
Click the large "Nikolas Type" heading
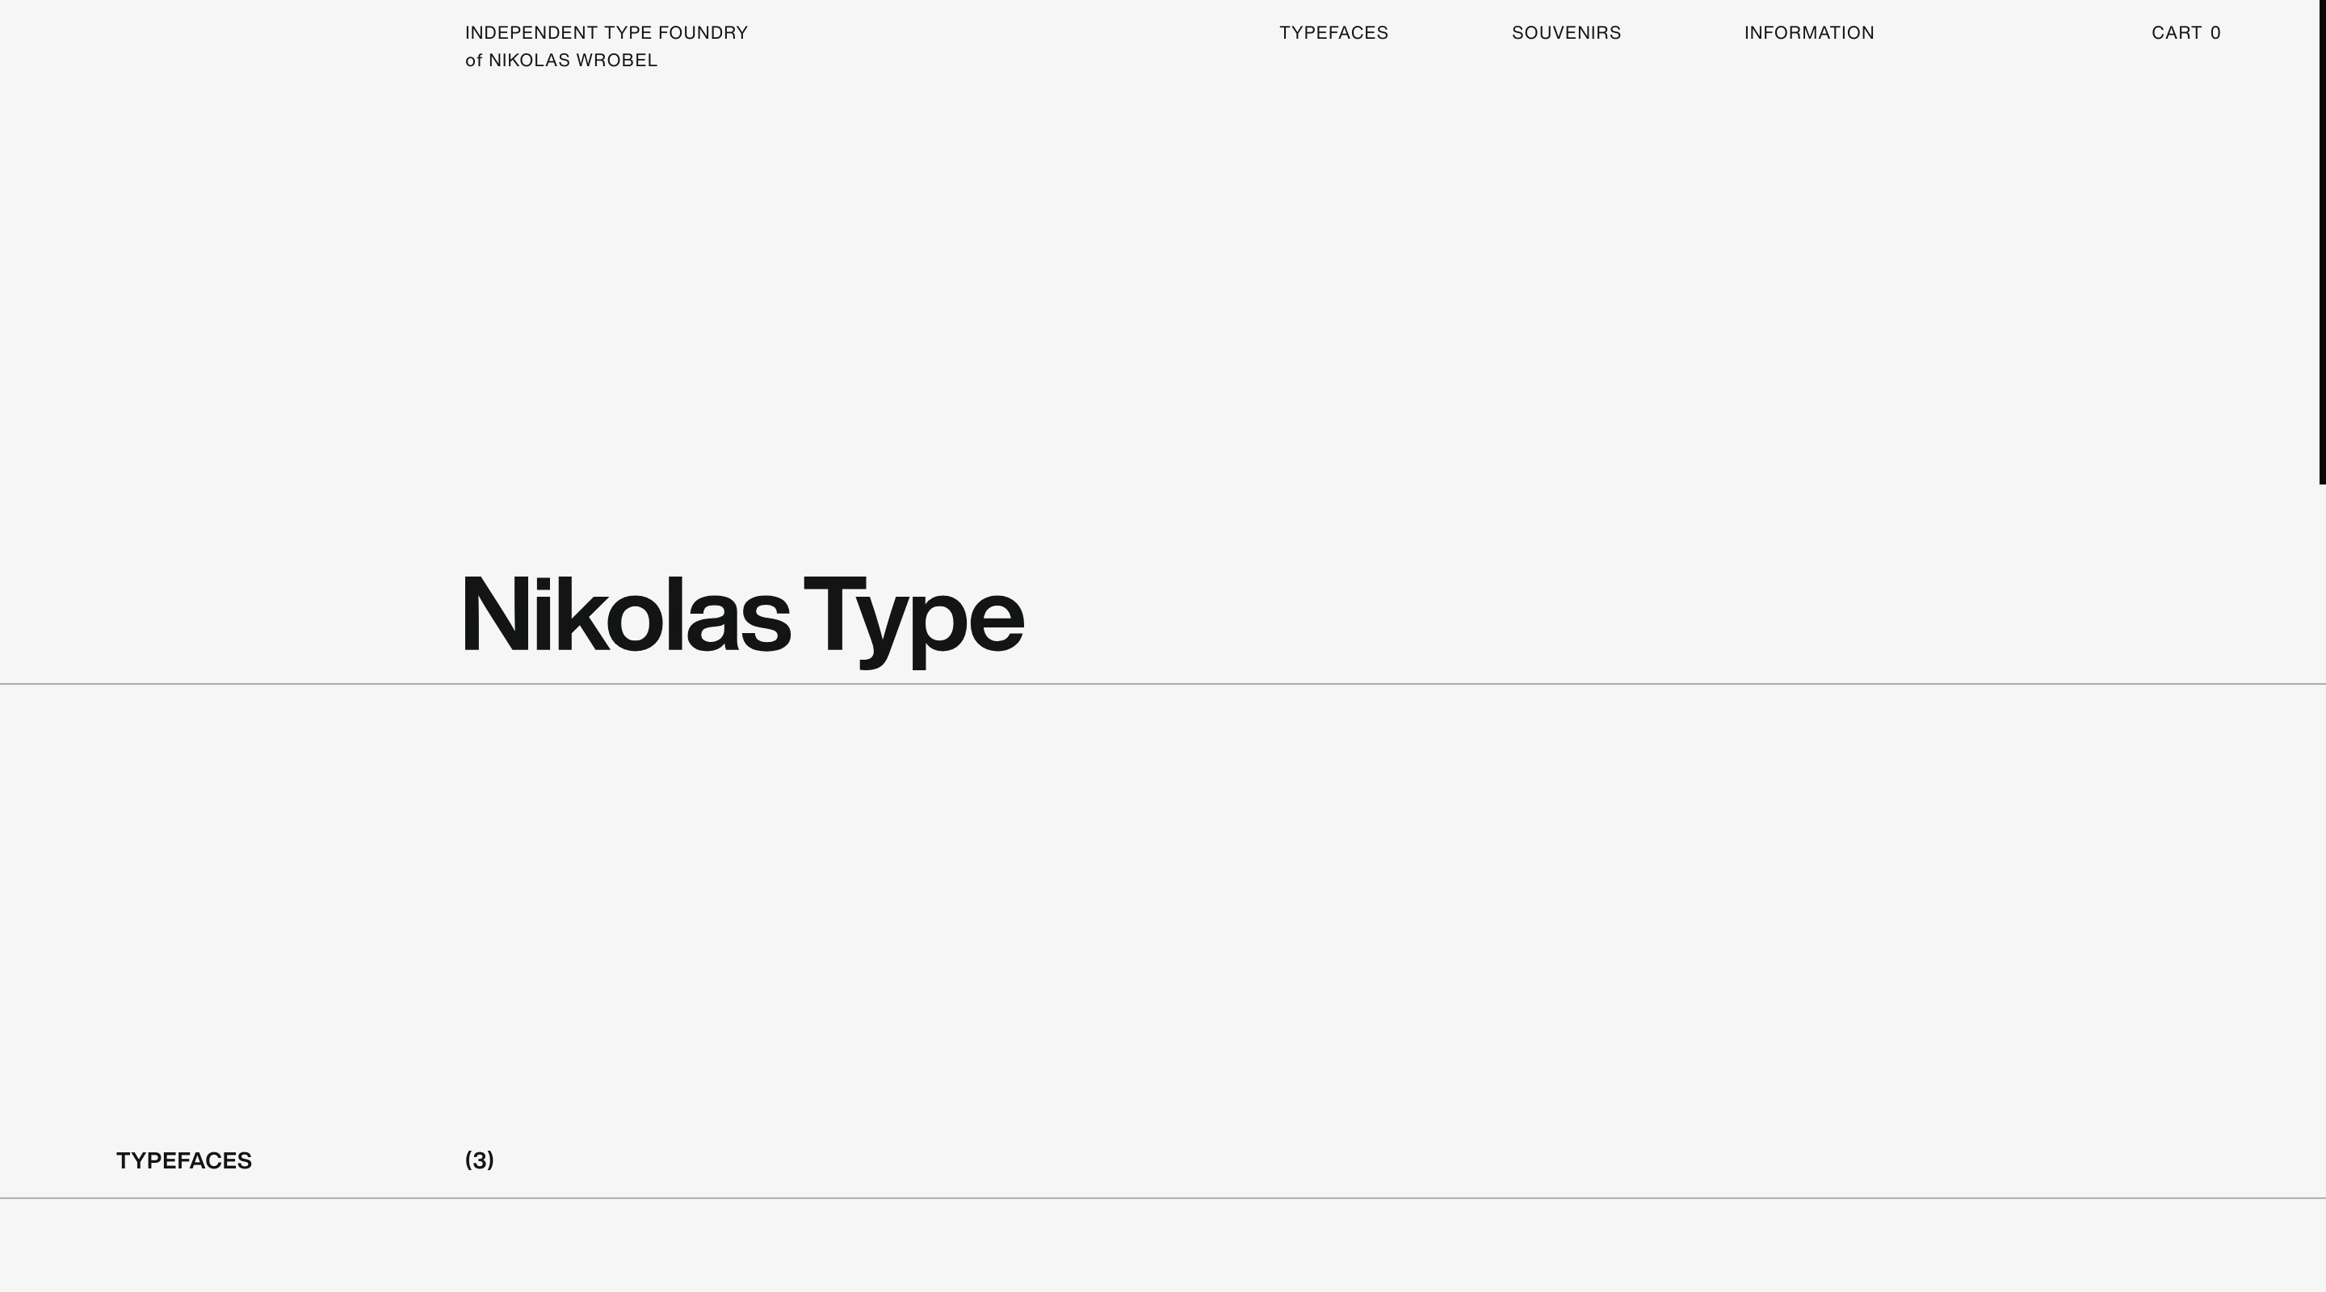(742, 616)
